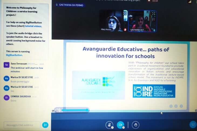The width and height of the screenshot is (197, 131).
Task: Click the microphone icon on GAETANINA DA F video
Action: click(154, 30)
